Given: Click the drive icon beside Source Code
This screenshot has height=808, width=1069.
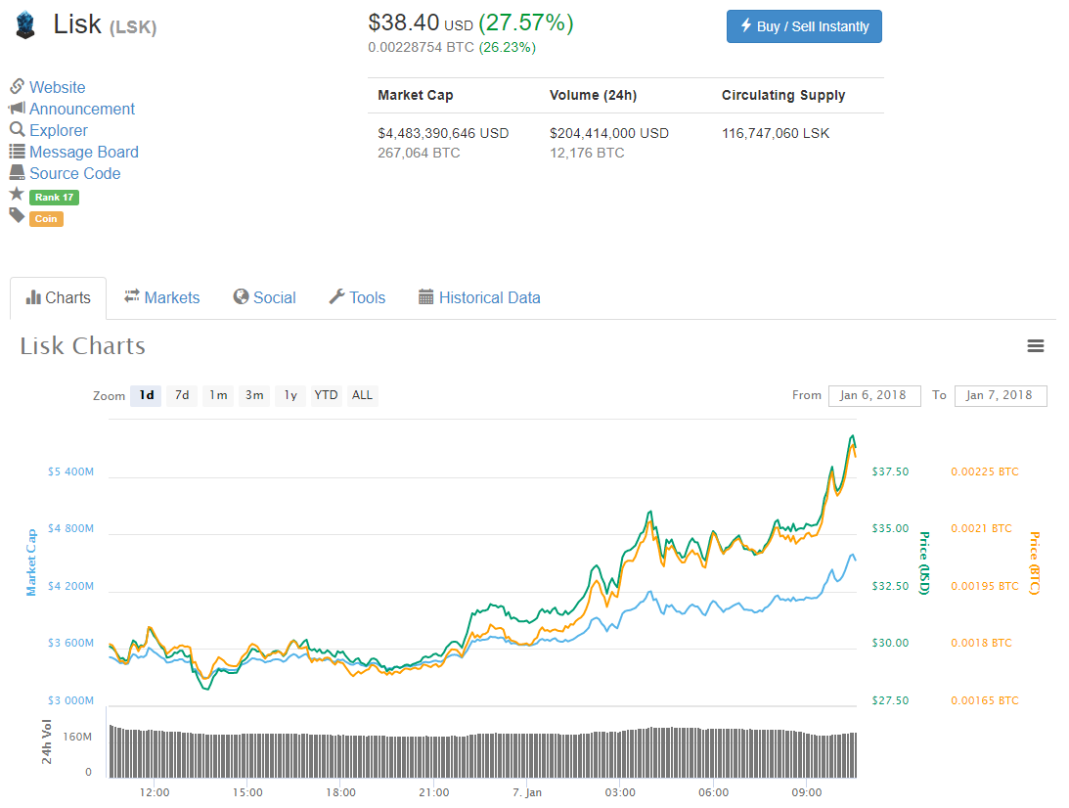Looking at the screenshot, I should pos(17,172).
